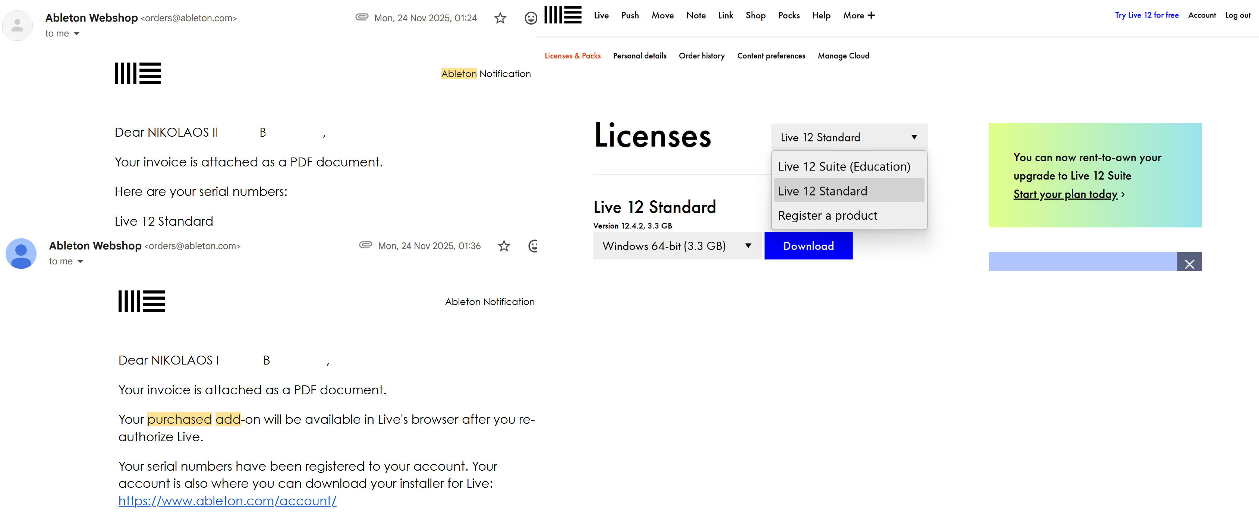The width and height of the screenshot is (1259, 512).
Task: Open the Windows 64-bit installer dropdown
Action: tap(677, 246)
